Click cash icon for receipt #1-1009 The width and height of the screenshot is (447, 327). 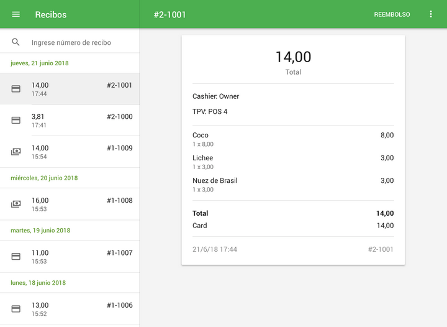click(16, 152)
